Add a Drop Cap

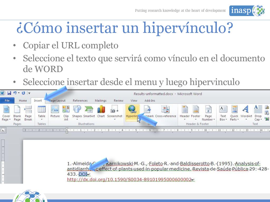pyautogui.click(x=258, y=113)
